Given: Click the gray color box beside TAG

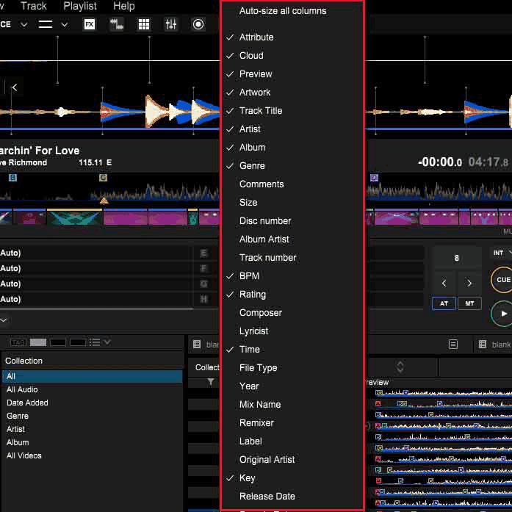Looking at the screenshot, I should pyautogui.click(x=38, y=342).
